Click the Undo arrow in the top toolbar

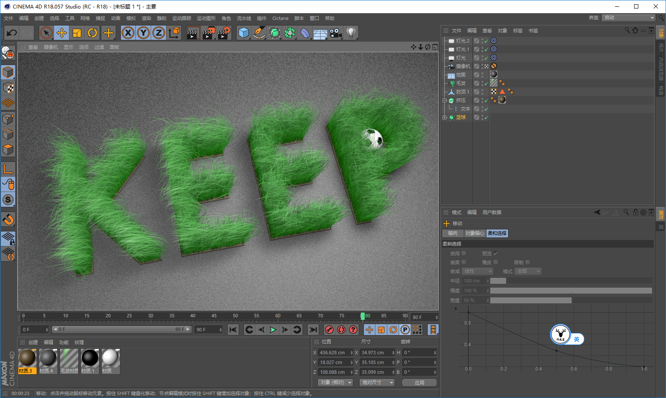(x=12, y=33)
